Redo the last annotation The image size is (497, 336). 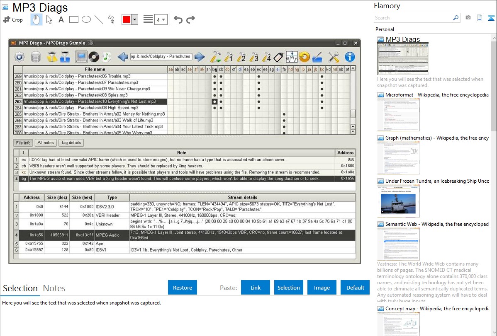pos(190,19)
